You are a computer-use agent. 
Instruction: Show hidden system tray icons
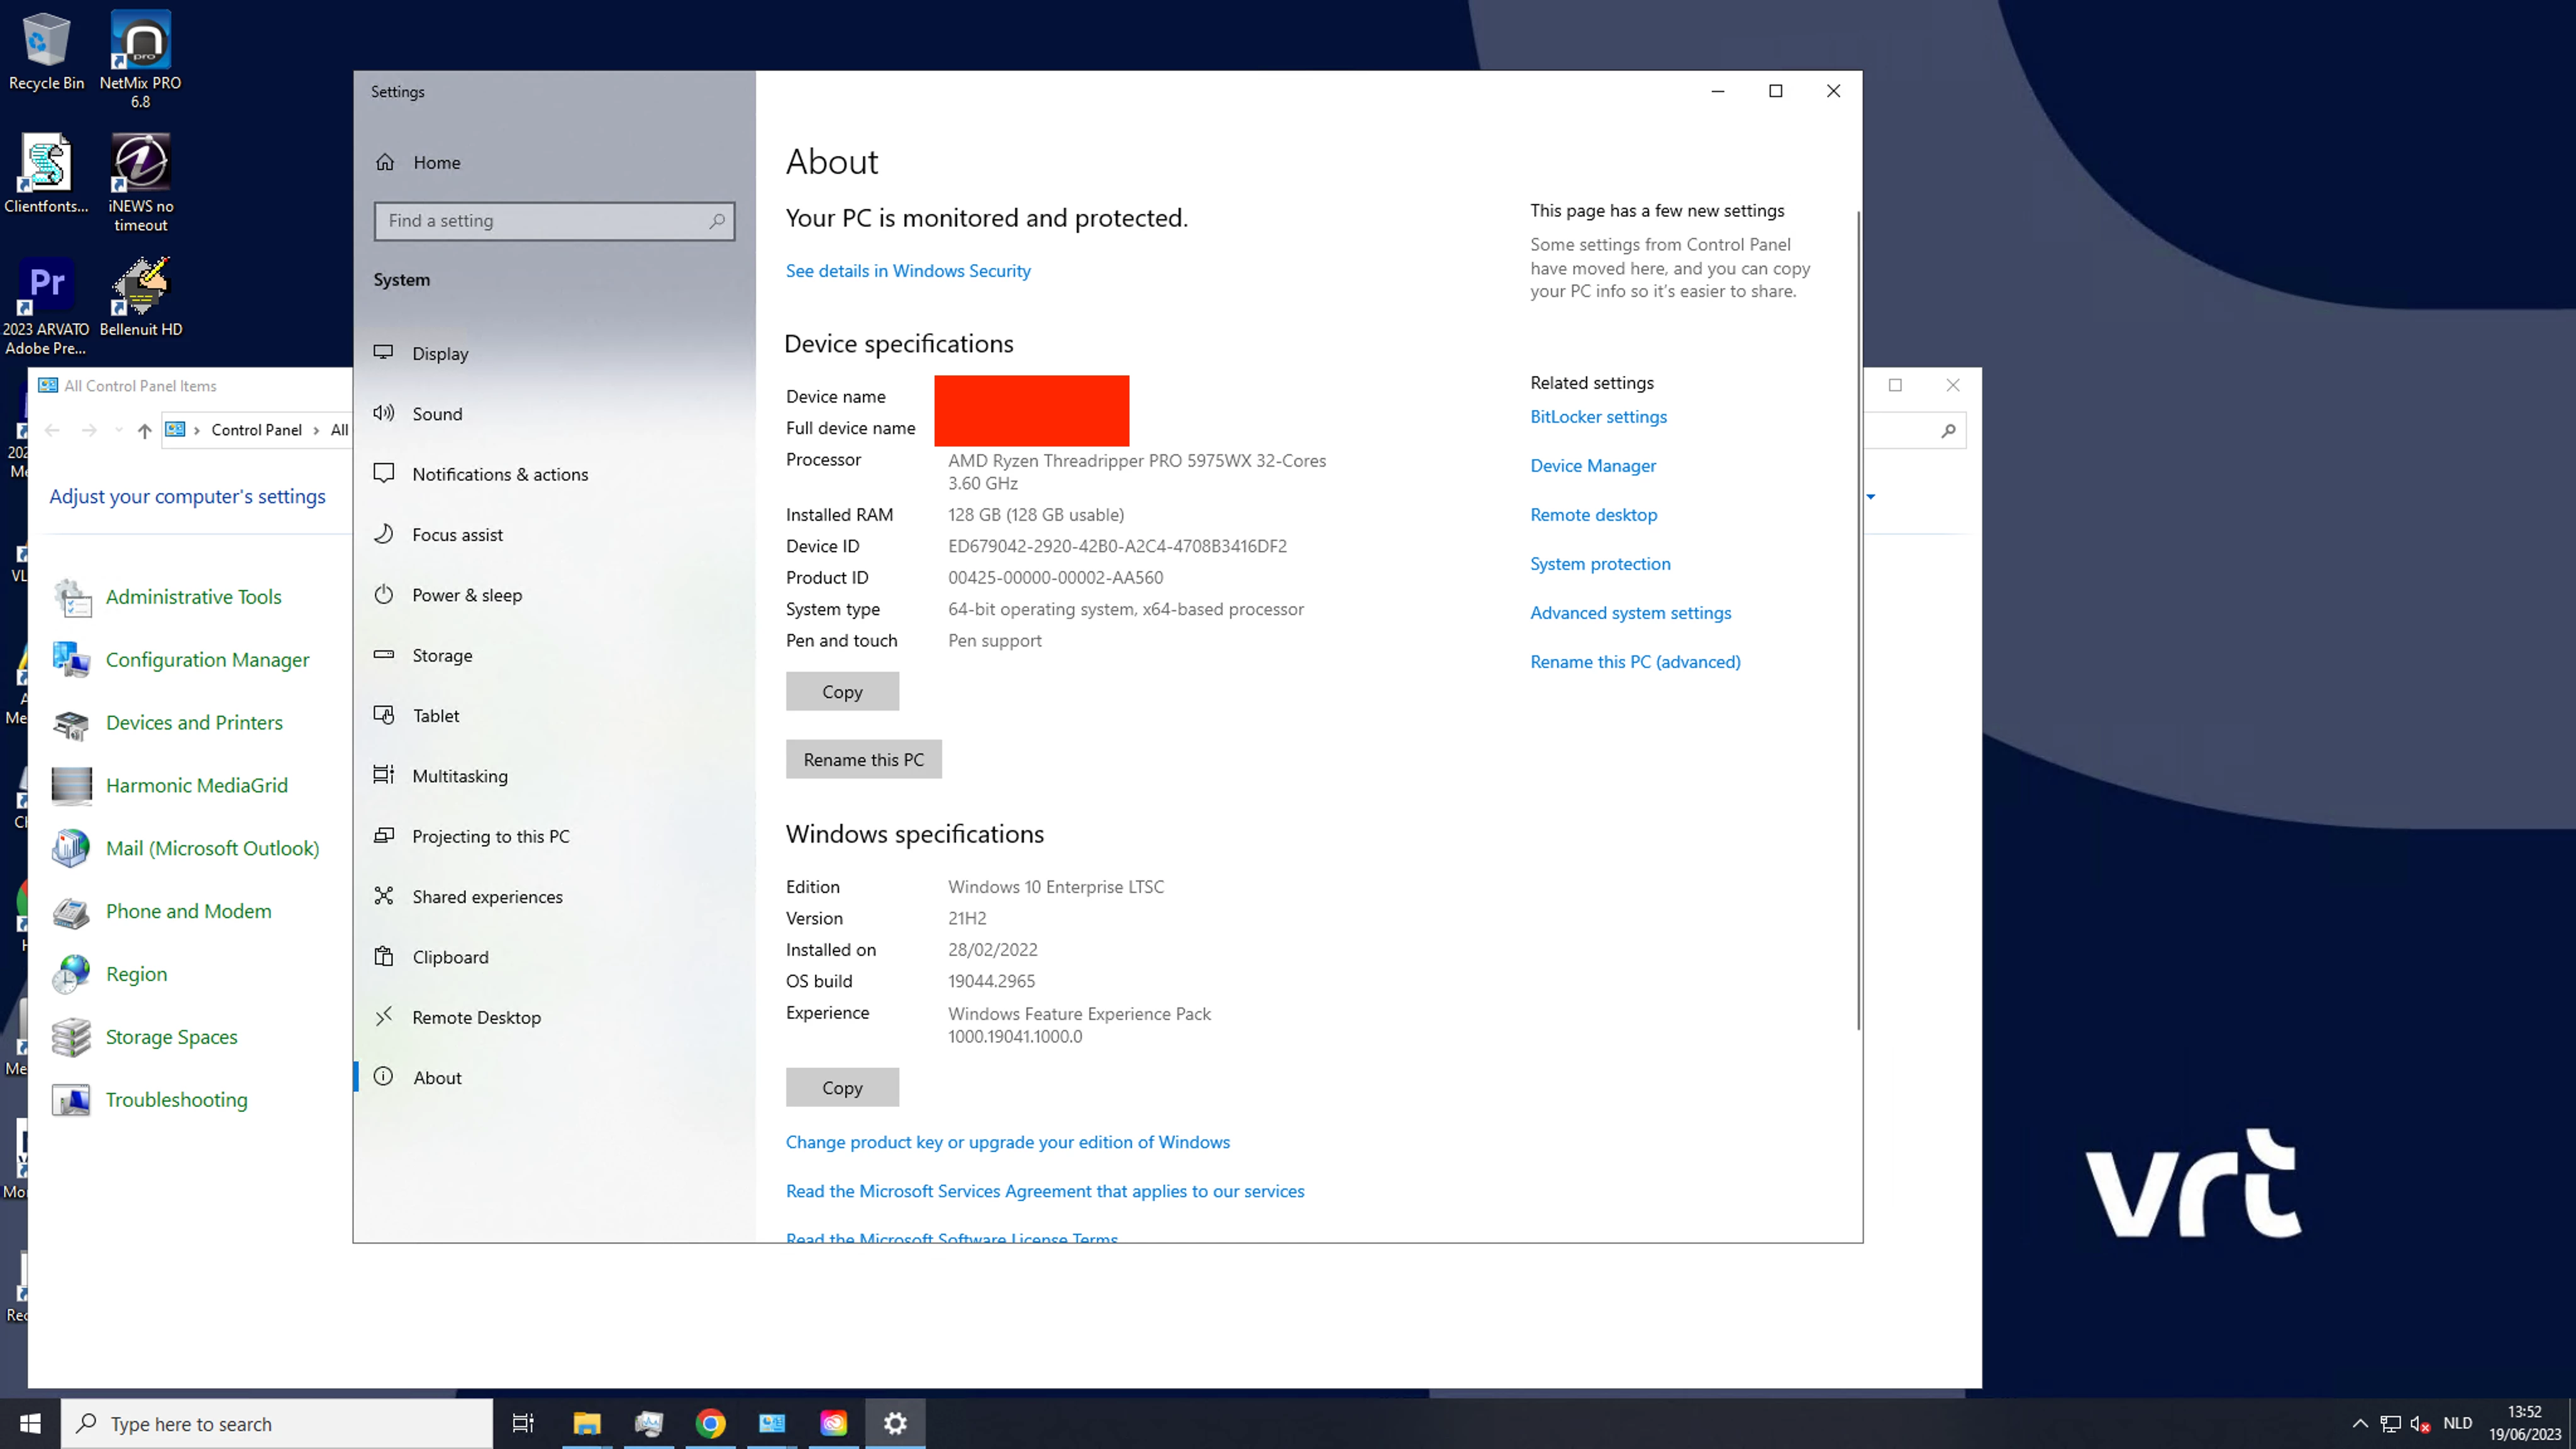[2360, 1423]
